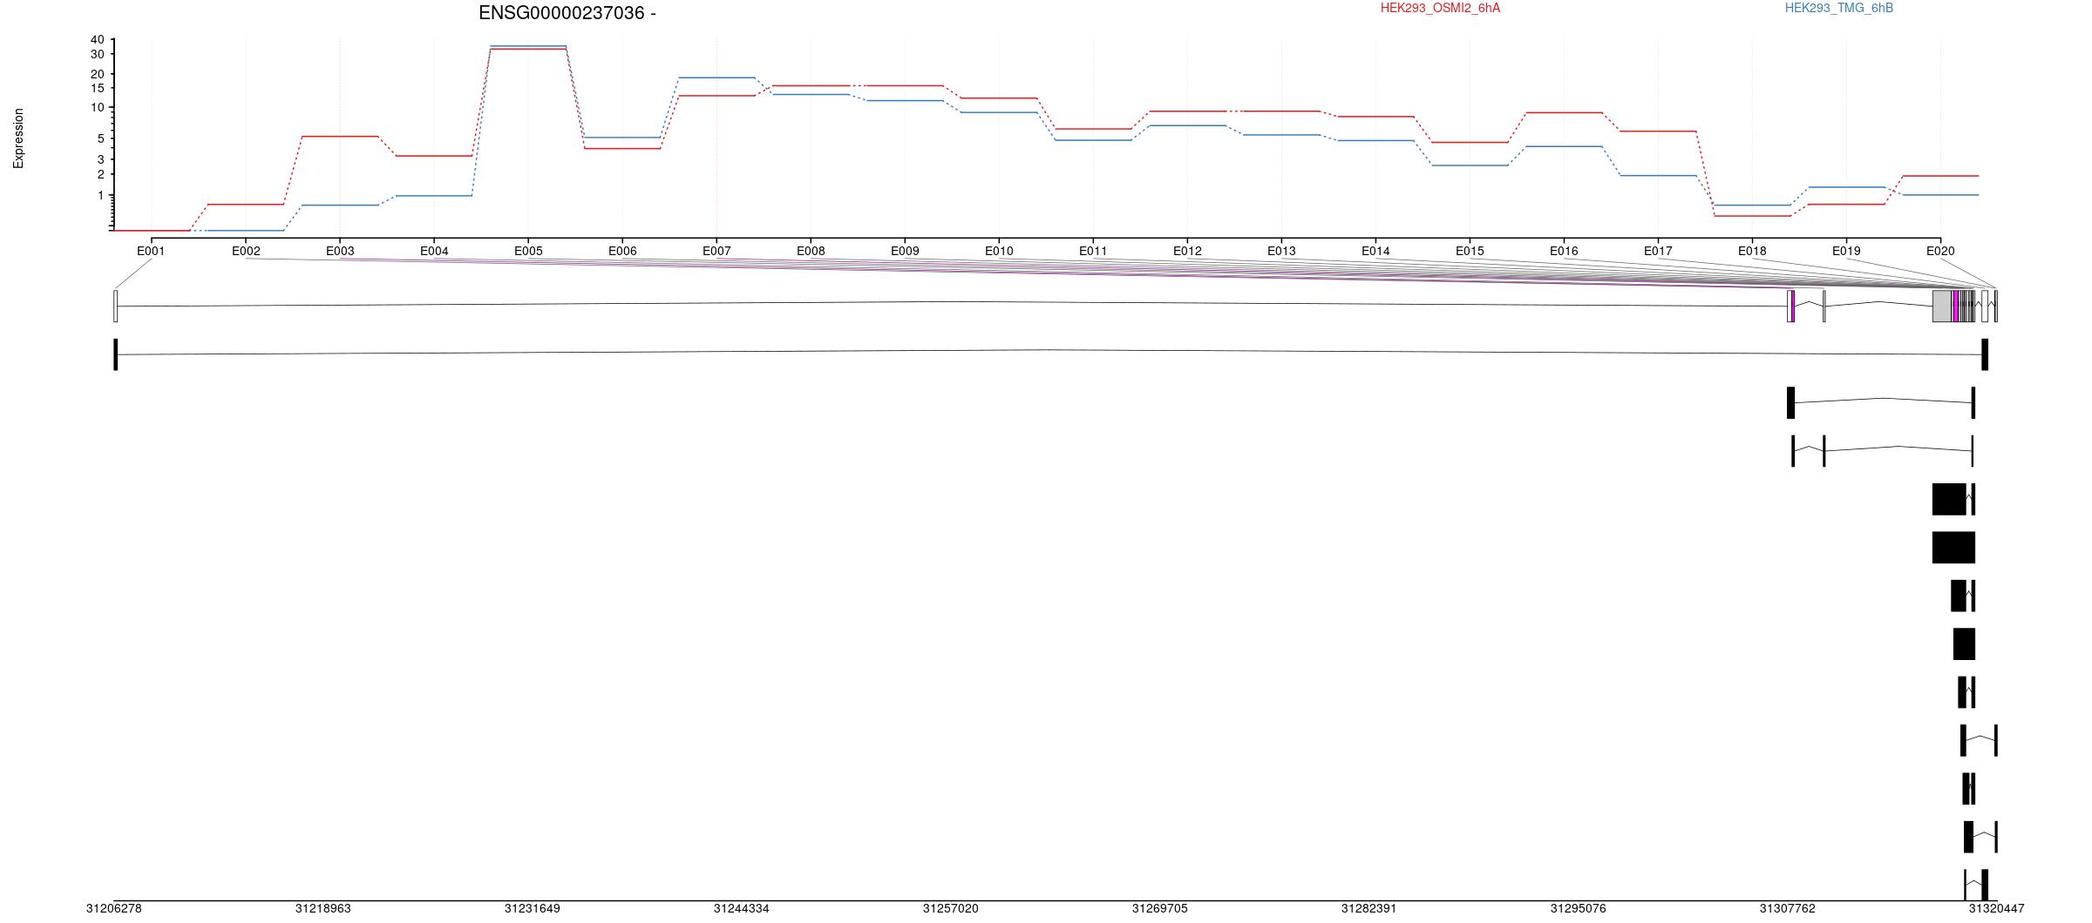Click exon label E011
The height and width of the screenshot is (923, 2092).
pyautogui.click(x=1093, y=251)
